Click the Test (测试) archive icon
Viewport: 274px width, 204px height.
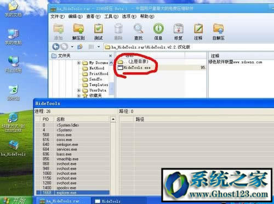(99, 29)
